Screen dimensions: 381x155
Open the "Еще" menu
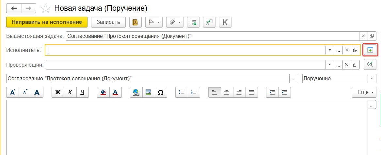(364, 92)
